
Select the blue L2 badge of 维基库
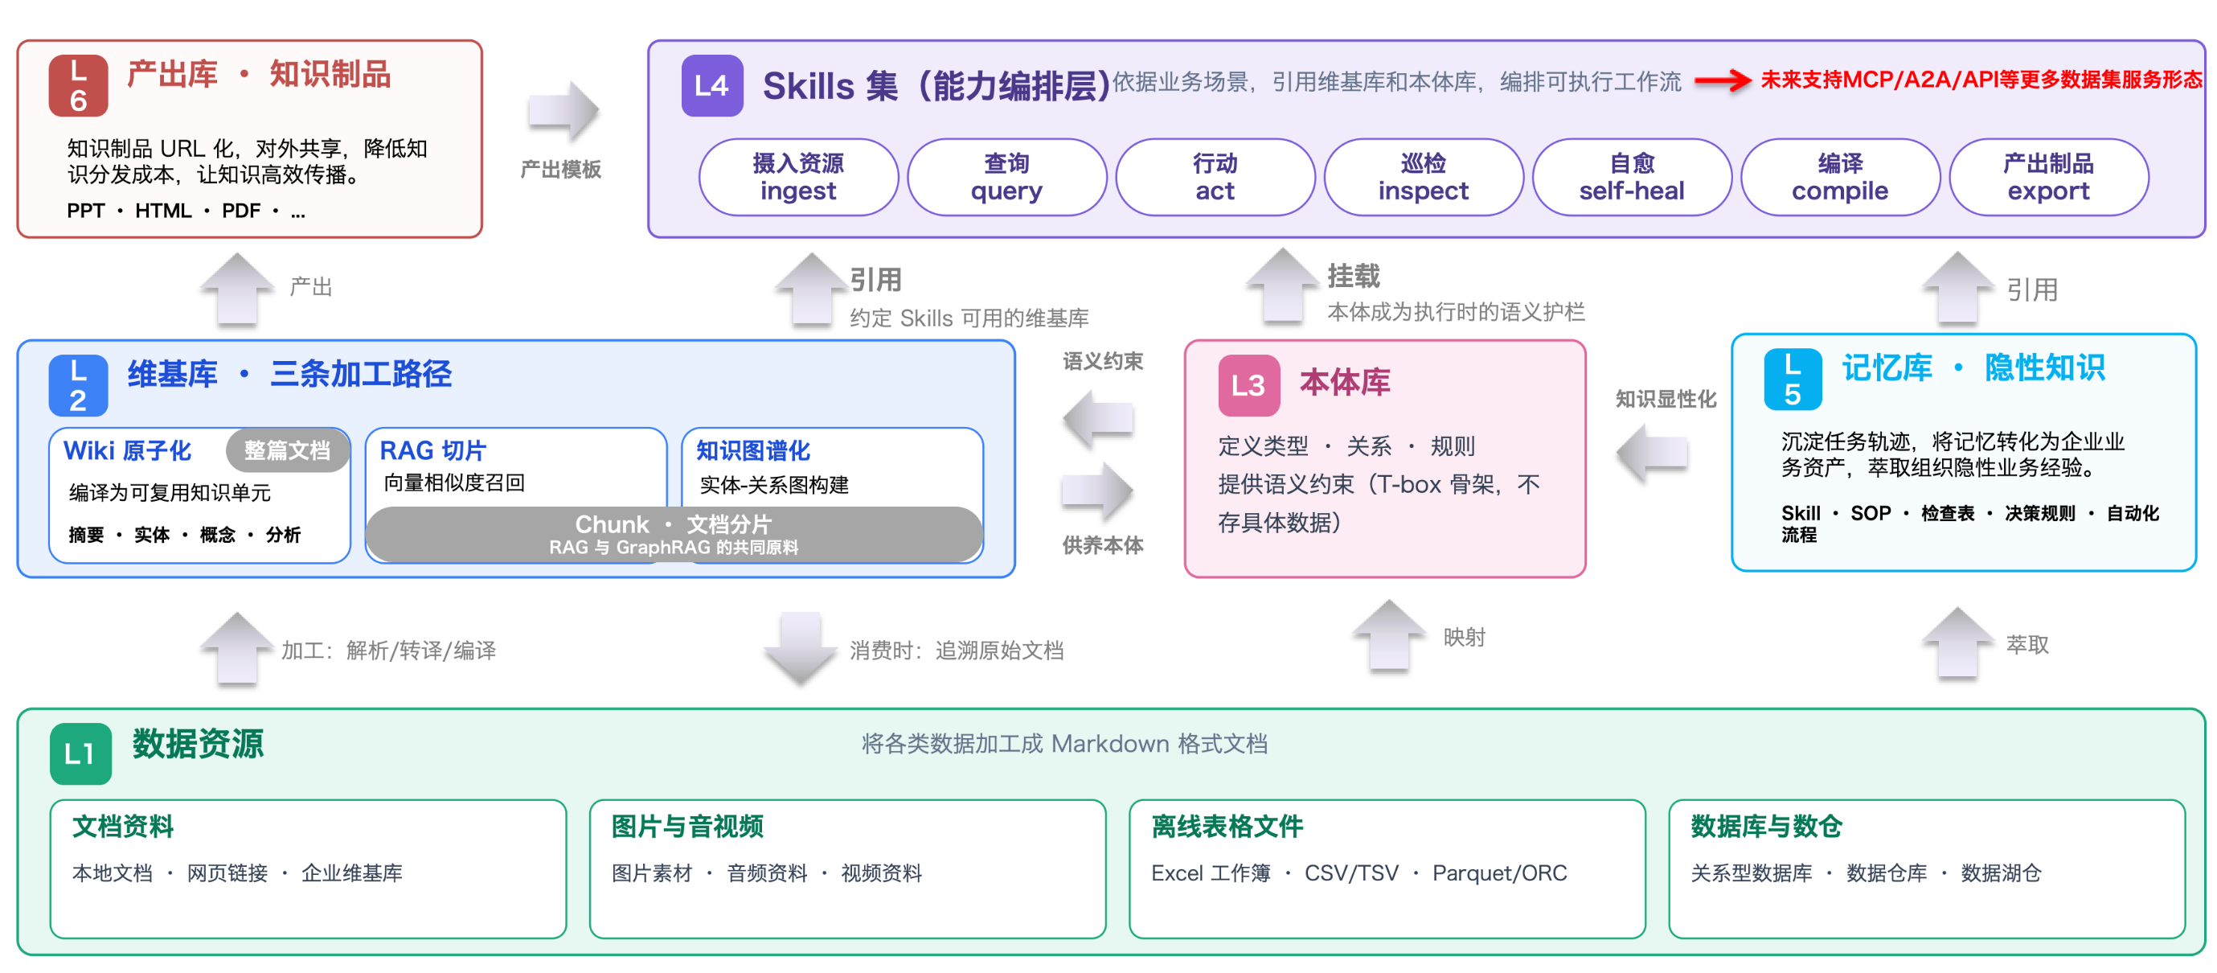coord(78,385)
